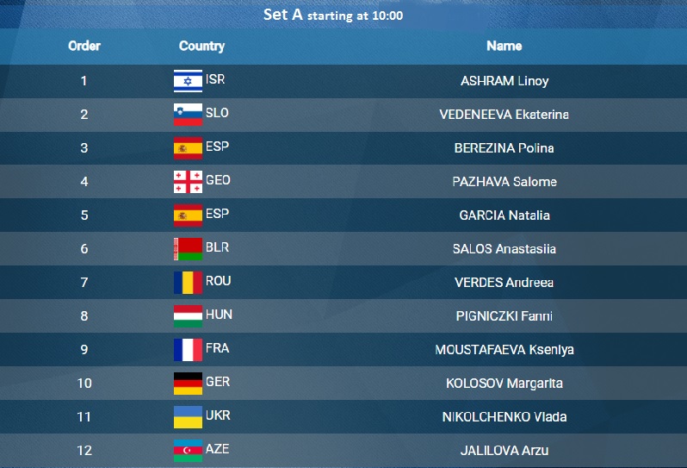
Task: Click the Country column header
Action: click(x=201, y=46)
